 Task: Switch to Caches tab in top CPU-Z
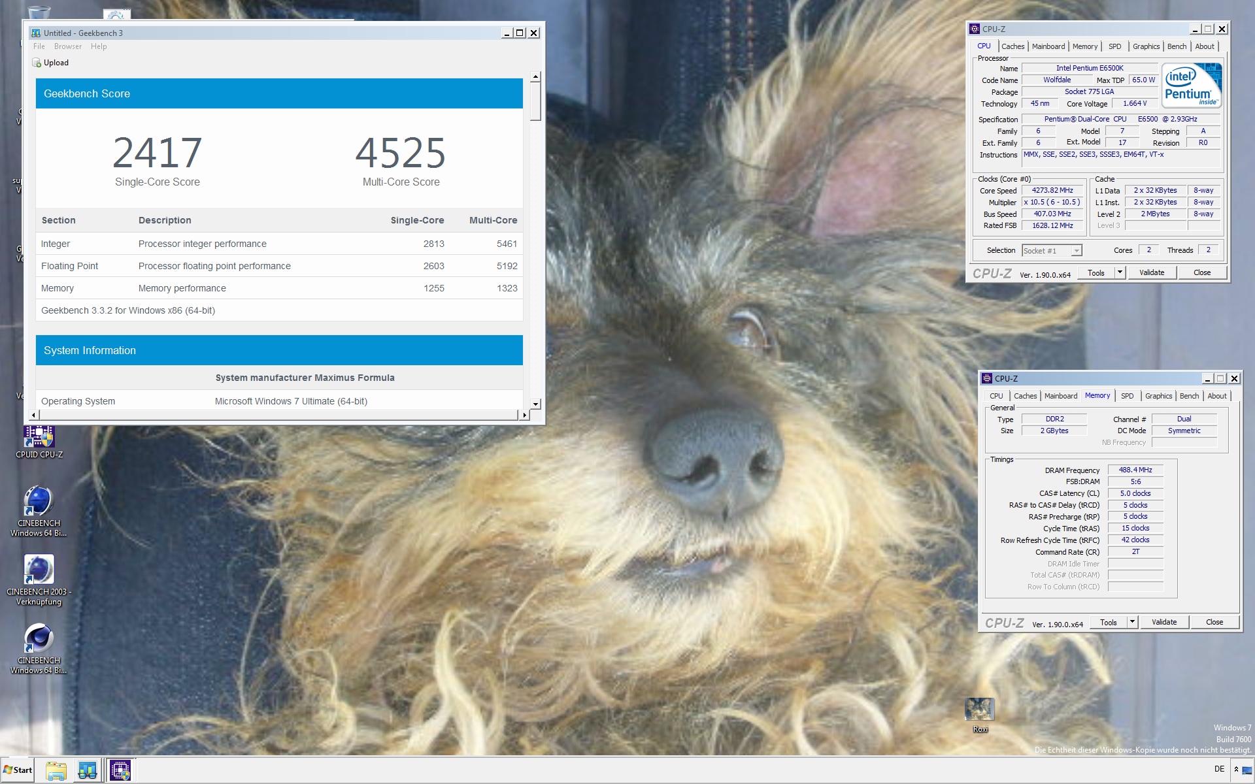[1012, 46]
